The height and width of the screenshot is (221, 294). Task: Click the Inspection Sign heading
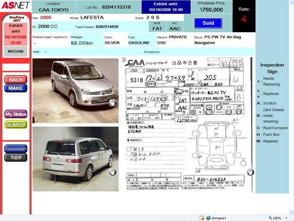(x=272, y=68)
